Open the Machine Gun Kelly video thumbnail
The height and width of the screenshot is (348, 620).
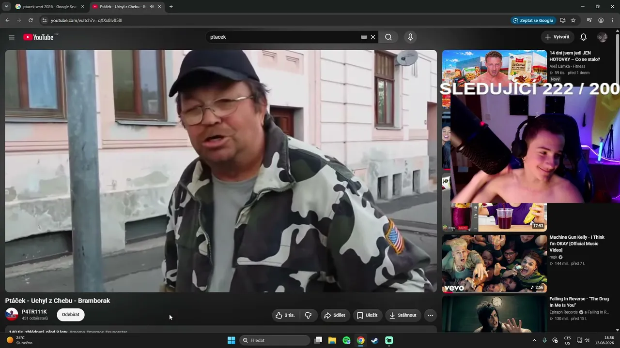coord(494,264)
